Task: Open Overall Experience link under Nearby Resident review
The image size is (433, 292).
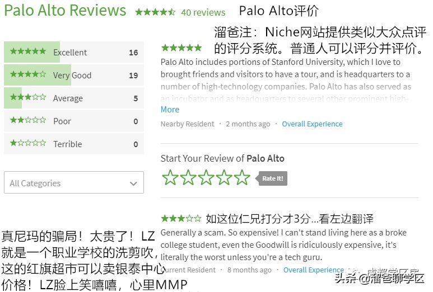Action: (x=312, y=124)
